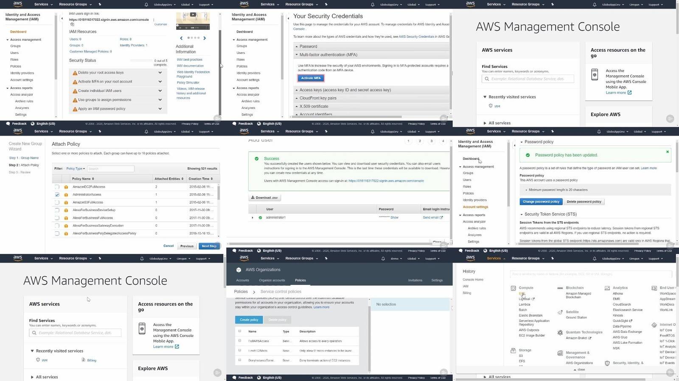Image resolution: width=679 pixels, height=381 pixels.
Task: Open the Policy Type filter dropdown
Action: click(75, 169)
